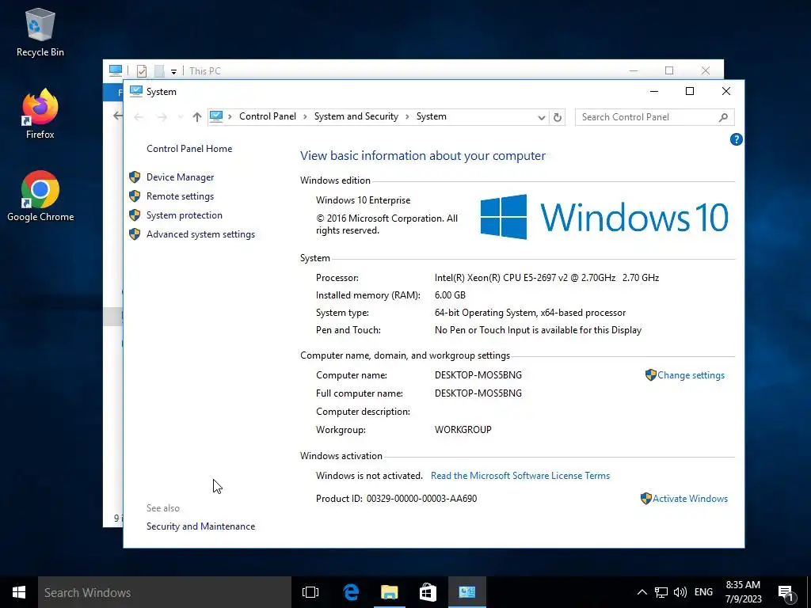The image size is (811, 608).
Task: Minimize the System window
Action: click(653, 92)
